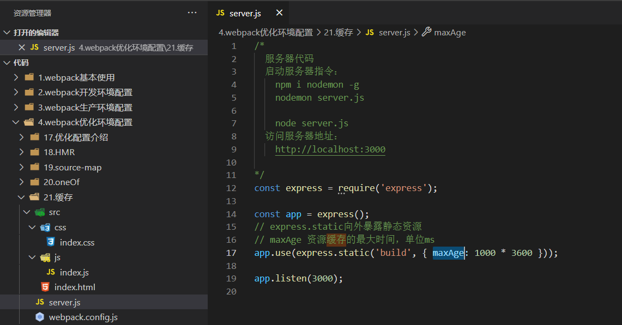Click the open 4.webpack优化环境配置 folder icon
Image resolution: width=622 pixels, height=325 pixels.
pos(29,122)
